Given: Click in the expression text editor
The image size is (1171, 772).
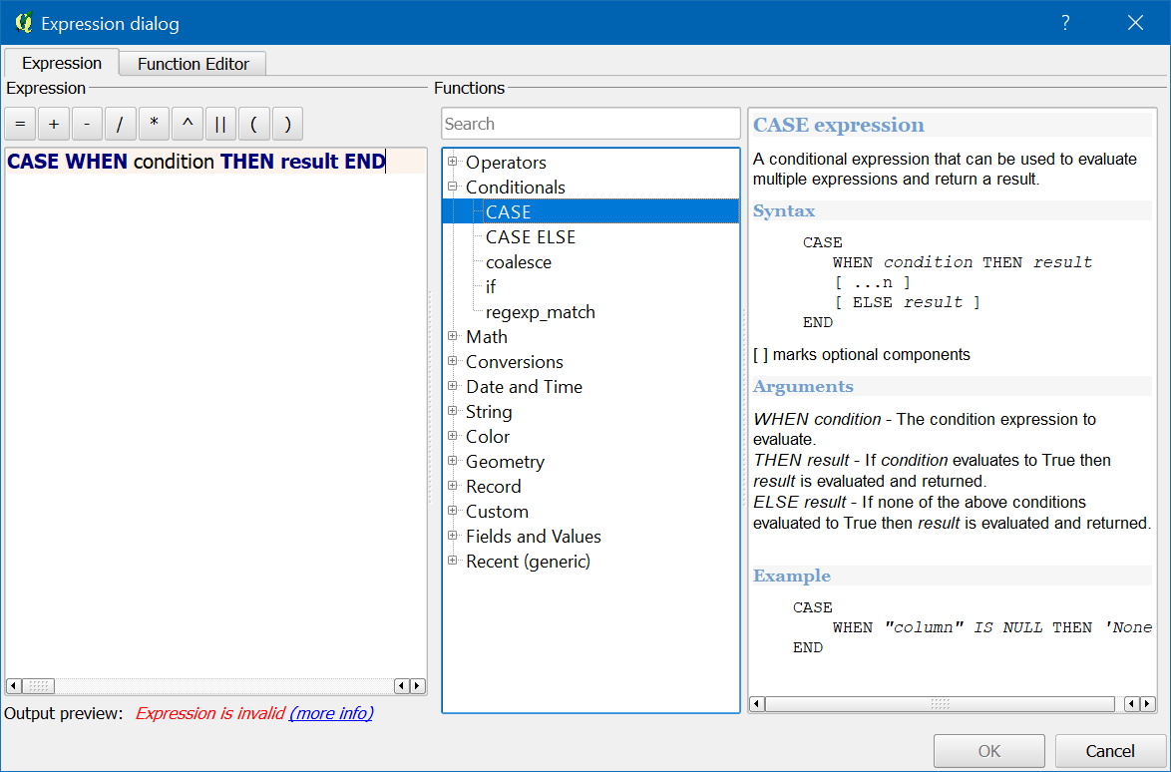Looking at the screenshot, I should pyautogui.click(x=215, y=412).
